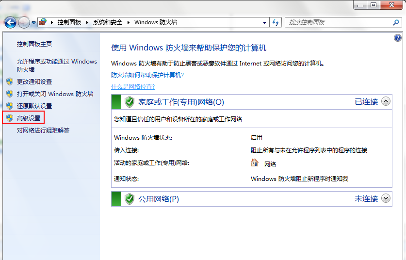
Task: Click shield icon beside 打开或关闭 Windows 防火墙
Action: tap(10, 94)
